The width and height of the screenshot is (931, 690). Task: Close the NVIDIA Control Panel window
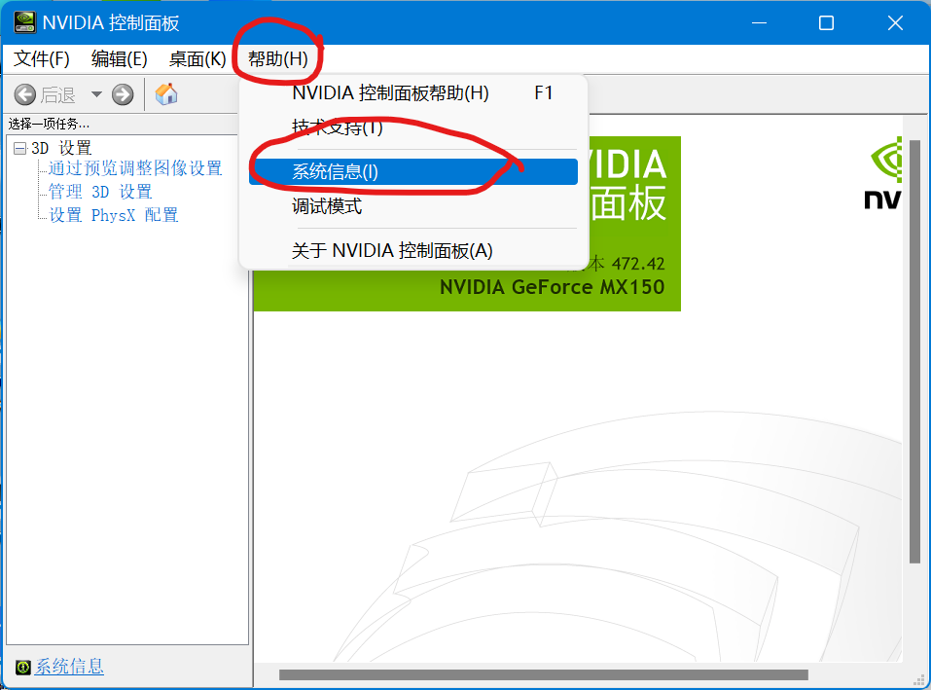(x=895, y=23)
